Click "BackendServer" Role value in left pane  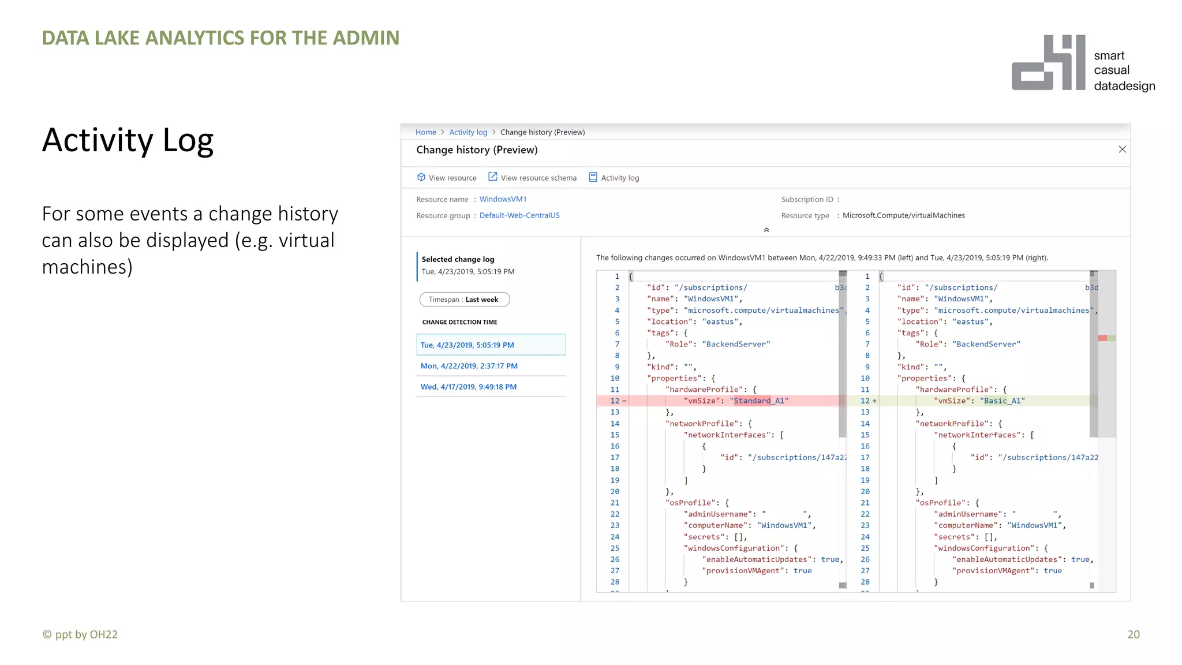click(x=736, y=344)
